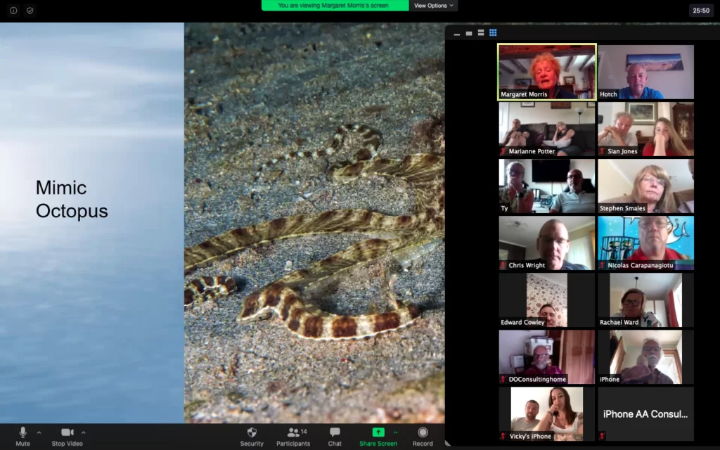This screenshot has height=450, width=720.
Task: Open the View Options dropdown
Action: click(x=433, y=6)
